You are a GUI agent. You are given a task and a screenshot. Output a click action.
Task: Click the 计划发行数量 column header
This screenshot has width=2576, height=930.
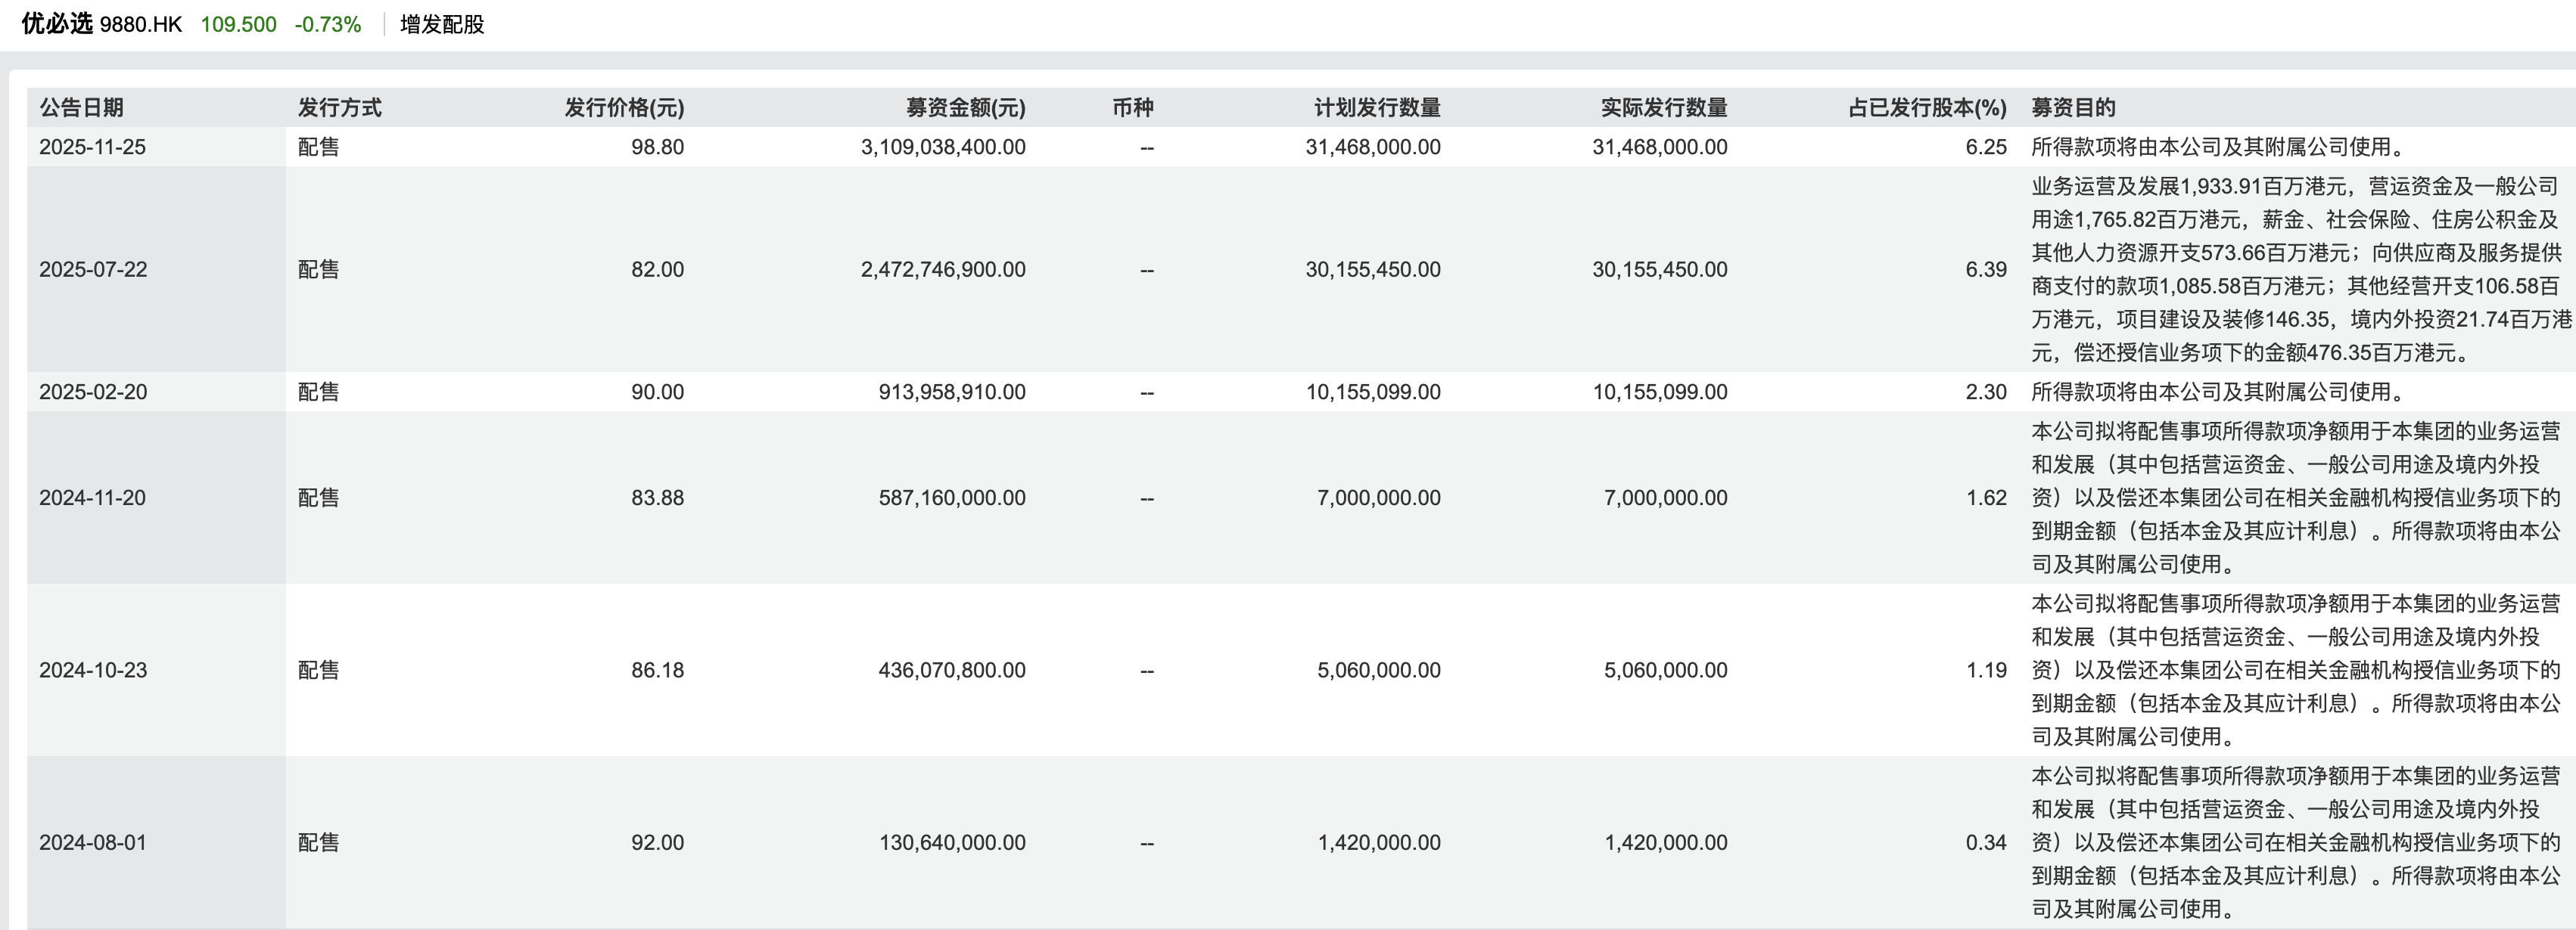1377,108
